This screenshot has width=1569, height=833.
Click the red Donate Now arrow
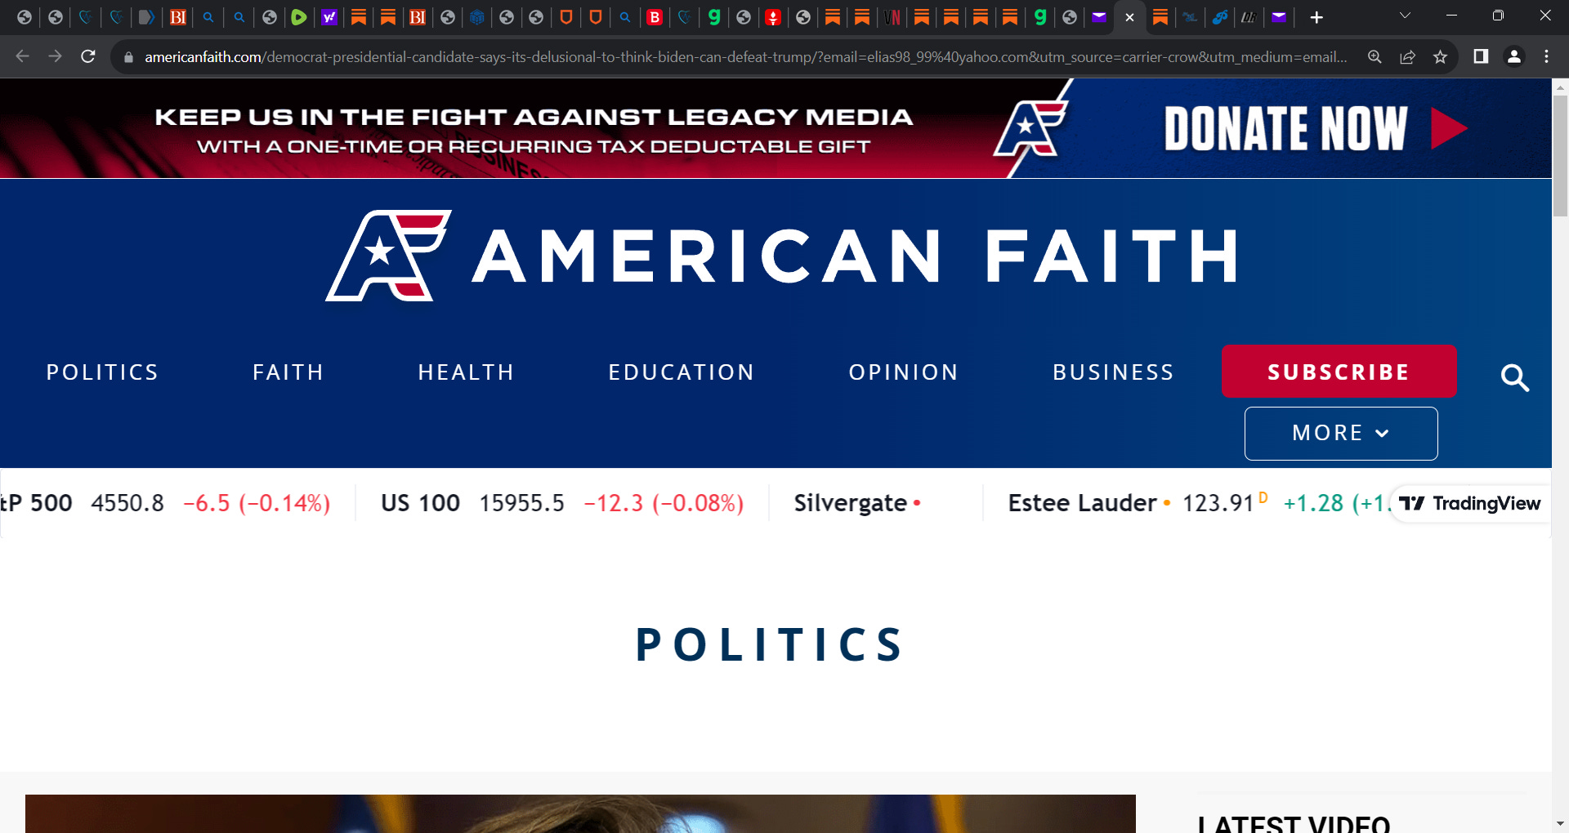1449,128
